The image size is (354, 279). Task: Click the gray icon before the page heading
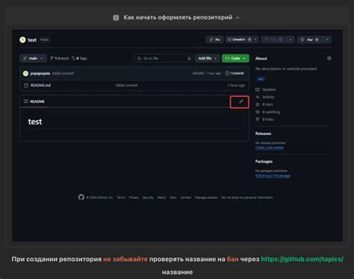[116, 18]
